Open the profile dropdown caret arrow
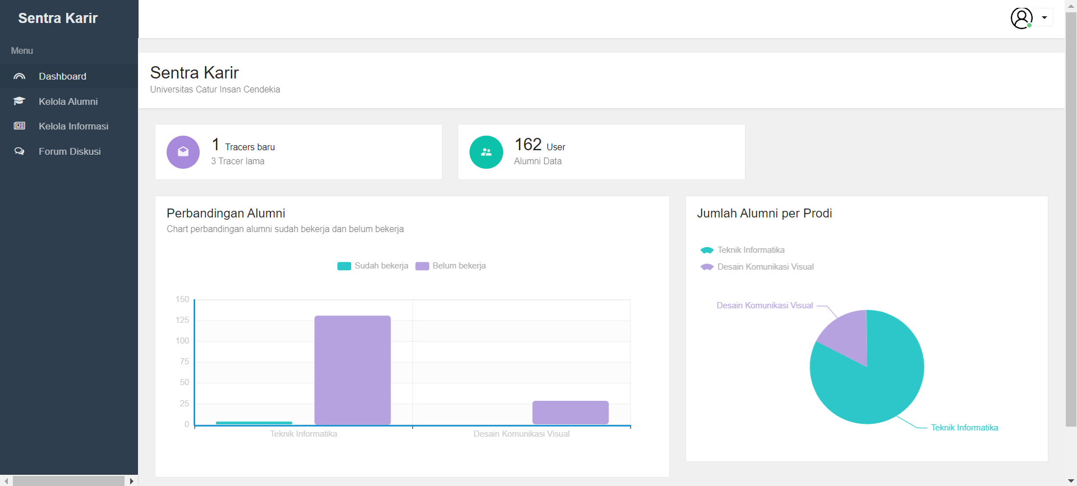The image size is (1077, 486). point(1044,18)
